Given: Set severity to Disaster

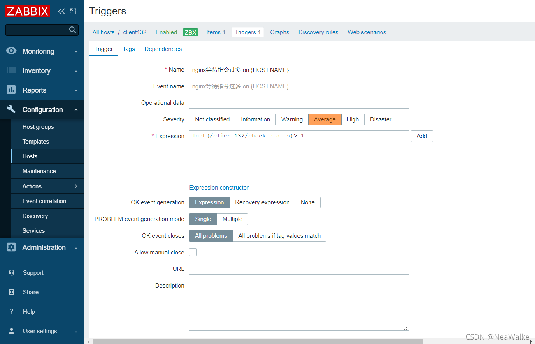Looking at the screenshot, I should 381,119.
